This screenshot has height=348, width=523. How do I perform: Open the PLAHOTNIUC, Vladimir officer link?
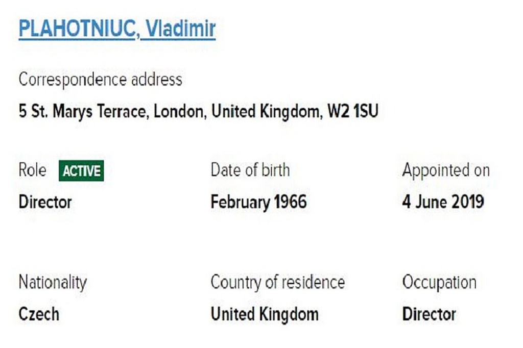pos(116,29)
